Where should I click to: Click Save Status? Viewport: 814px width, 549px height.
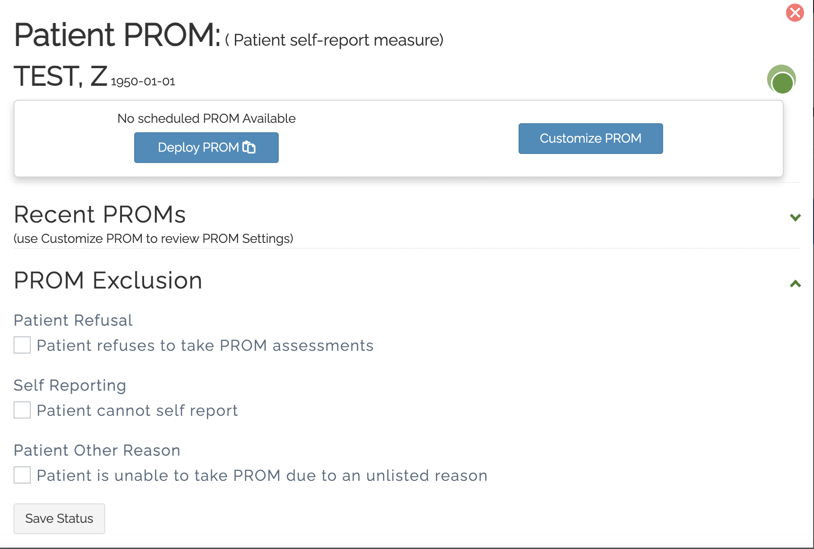click(x=59, y=518)
